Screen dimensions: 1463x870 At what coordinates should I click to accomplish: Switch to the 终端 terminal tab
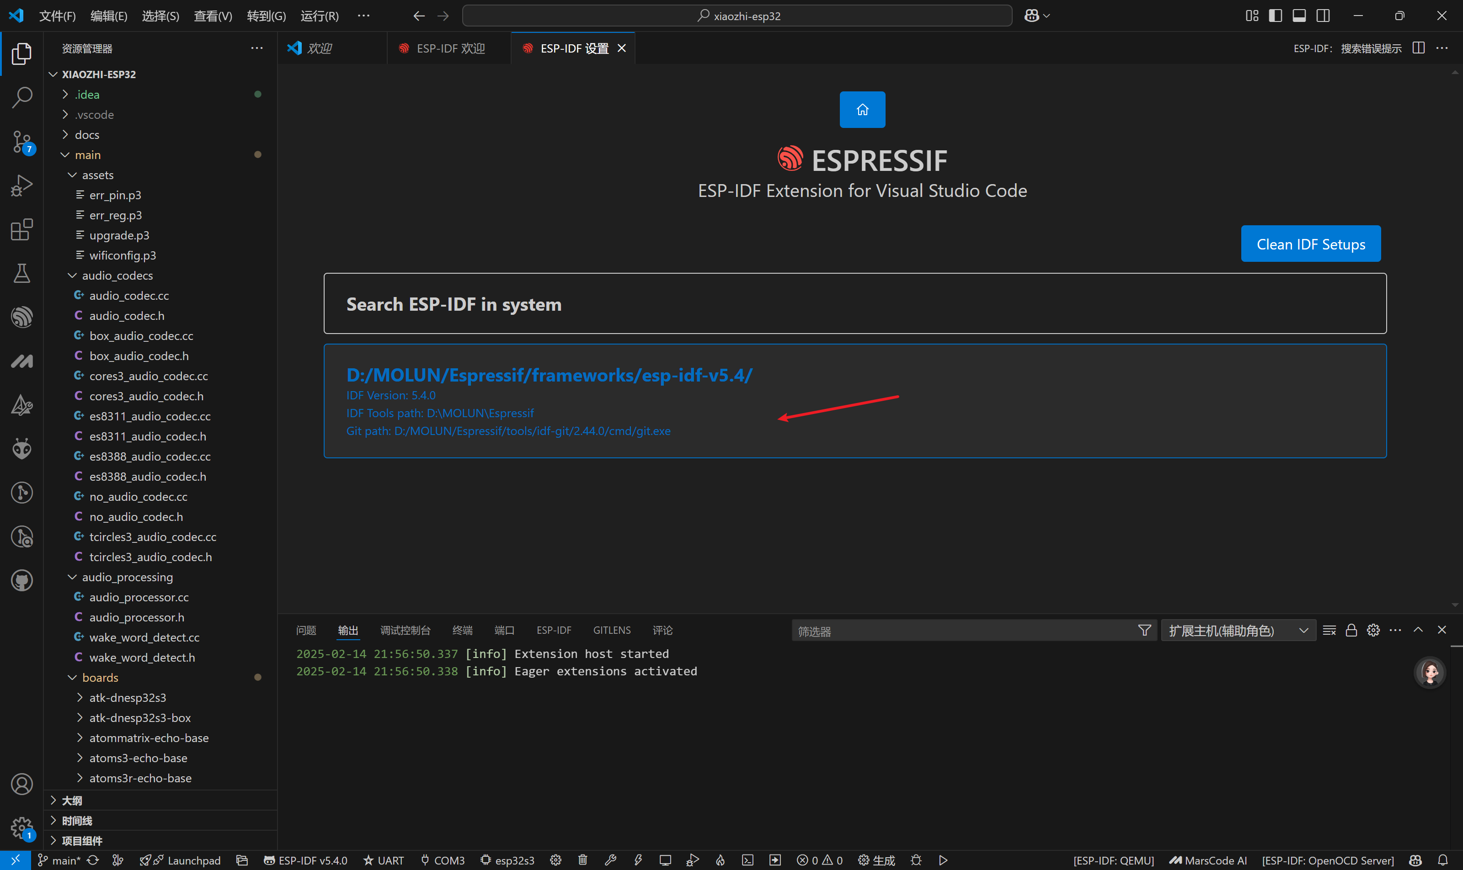pyautogui.click(x=462, y=630)
